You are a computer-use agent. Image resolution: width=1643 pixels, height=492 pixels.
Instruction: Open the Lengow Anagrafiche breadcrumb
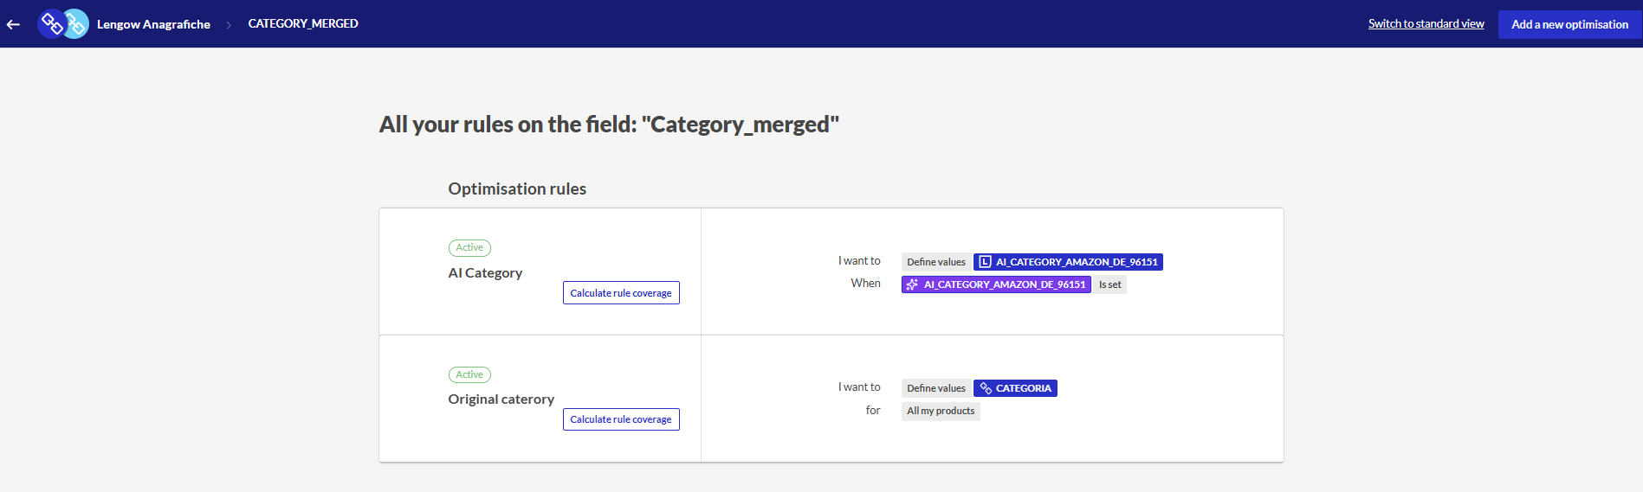(153, 24)
